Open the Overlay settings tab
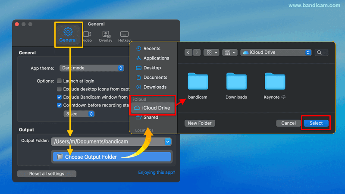345x194 pixels. (106, 37)
